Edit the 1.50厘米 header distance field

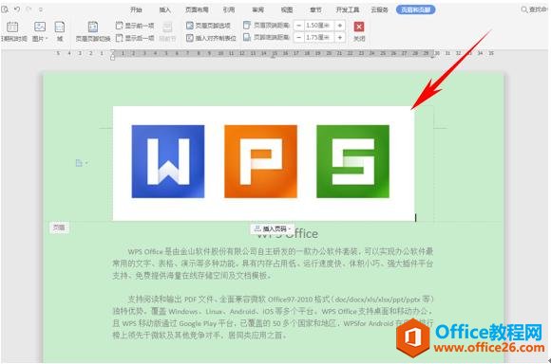click(x=319, y=26)
